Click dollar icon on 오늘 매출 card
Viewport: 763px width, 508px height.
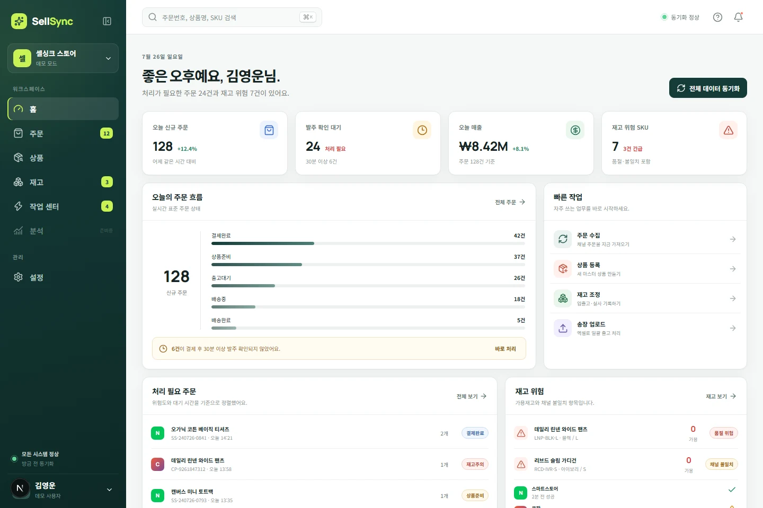[x=575, y=130]
